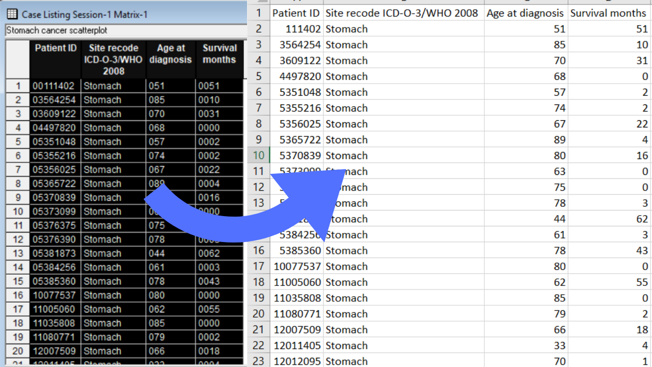652x367 pixels.
Task: Select spreadsheet age cell showing 33
Action: click(x=526, y=346)
